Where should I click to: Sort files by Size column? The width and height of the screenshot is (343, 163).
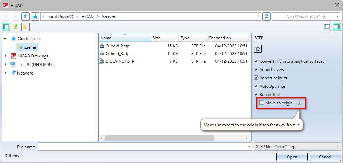point(165,38)
